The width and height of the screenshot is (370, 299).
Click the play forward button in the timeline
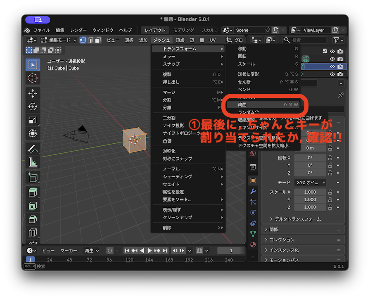[149, 251]
